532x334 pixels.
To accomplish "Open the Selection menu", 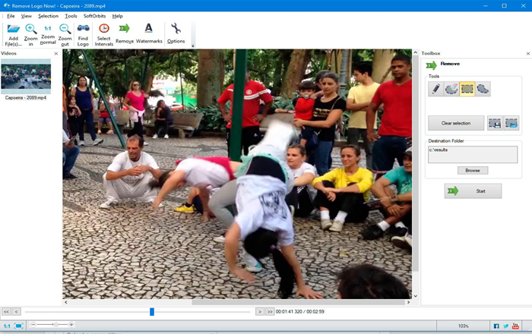I will point(48,16).
